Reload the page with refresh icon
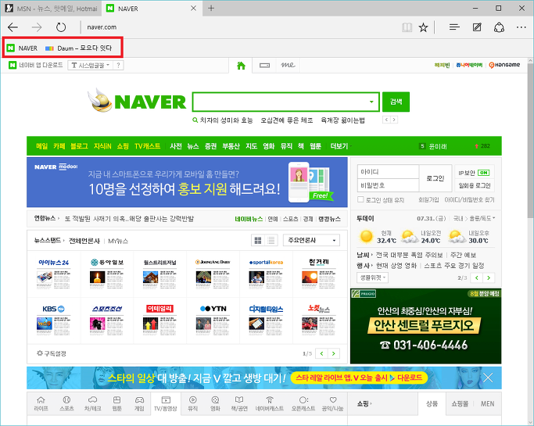This screenshot has width=534, height=426. (x=61, y=27)
